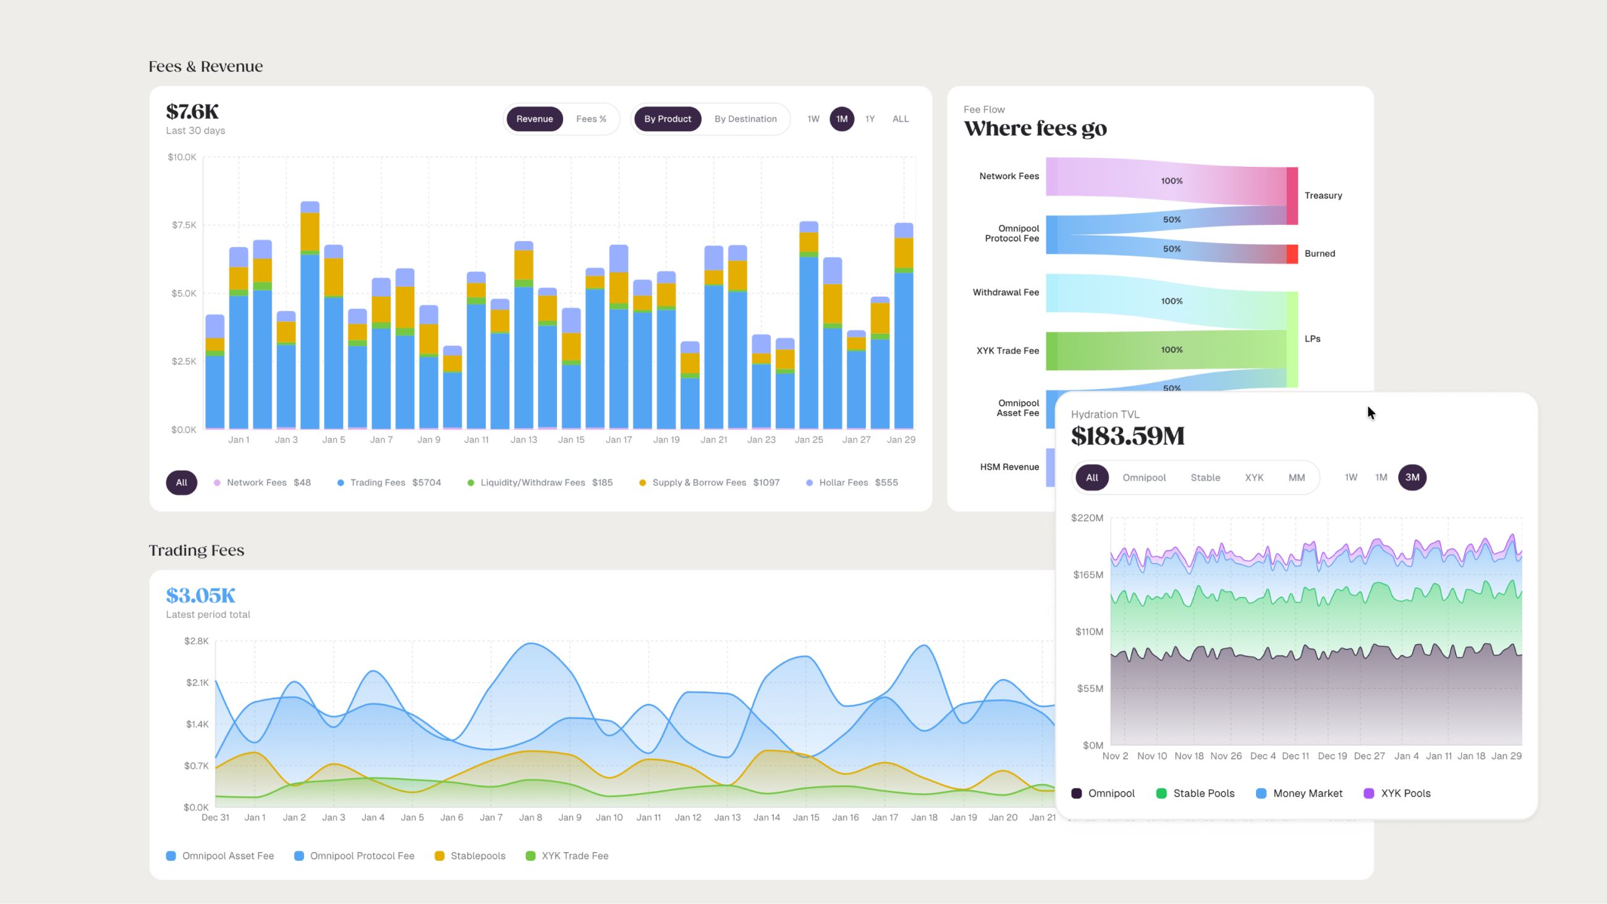Viewport: 1607px width, 904px height.
Task: Toggle Hollar Fees legend marker
Action: pos(809,483)
